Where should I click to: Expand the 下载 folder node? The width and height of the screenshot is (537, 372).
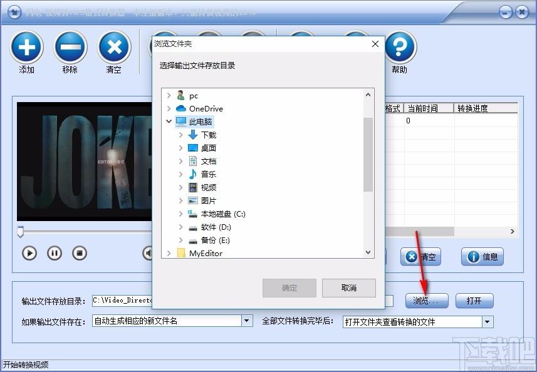pyautogui.click(x=181, y=135)
